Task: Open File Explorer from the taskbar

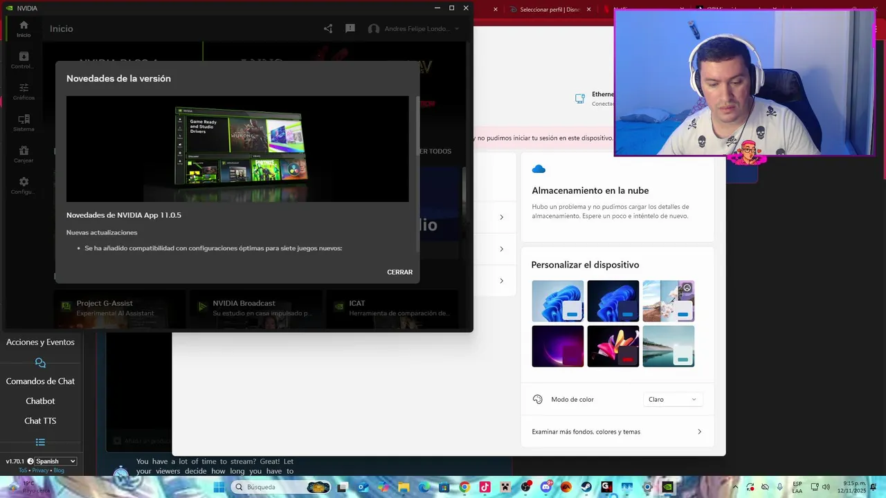Action: pos(404,487)
